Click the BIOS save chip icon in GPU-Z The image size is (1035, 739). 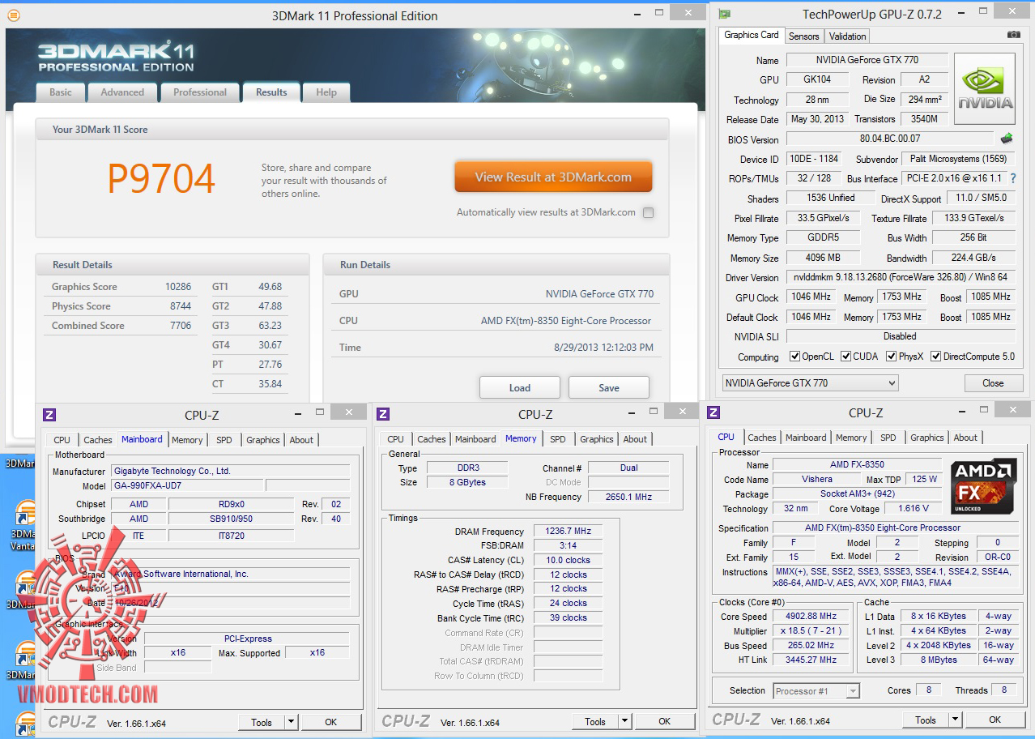coord(1007,139)
